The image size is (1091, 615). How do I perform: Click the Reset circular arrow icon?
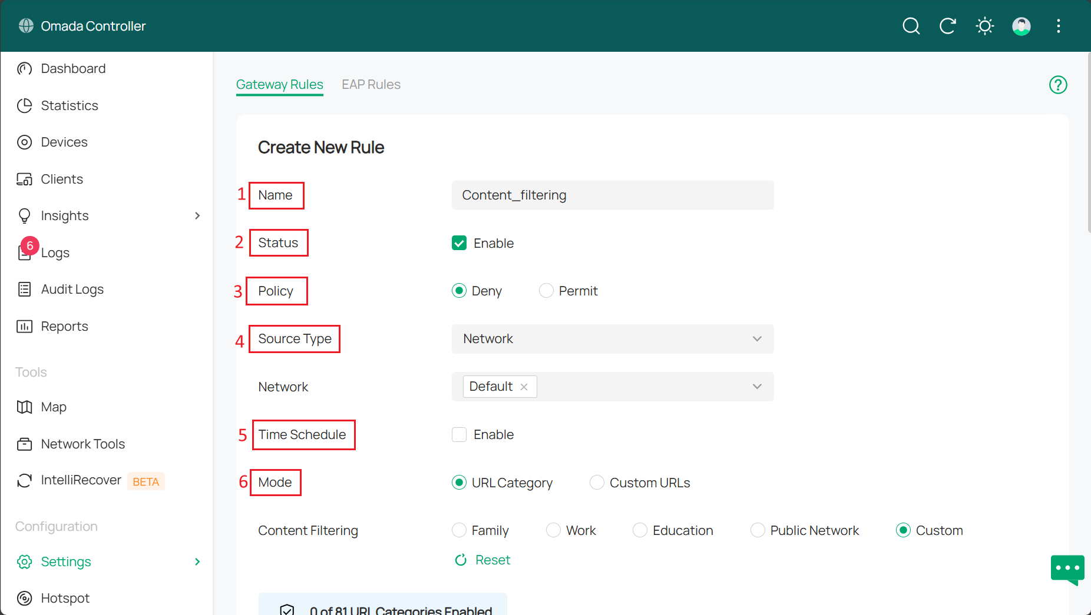(x=461, y=560)
